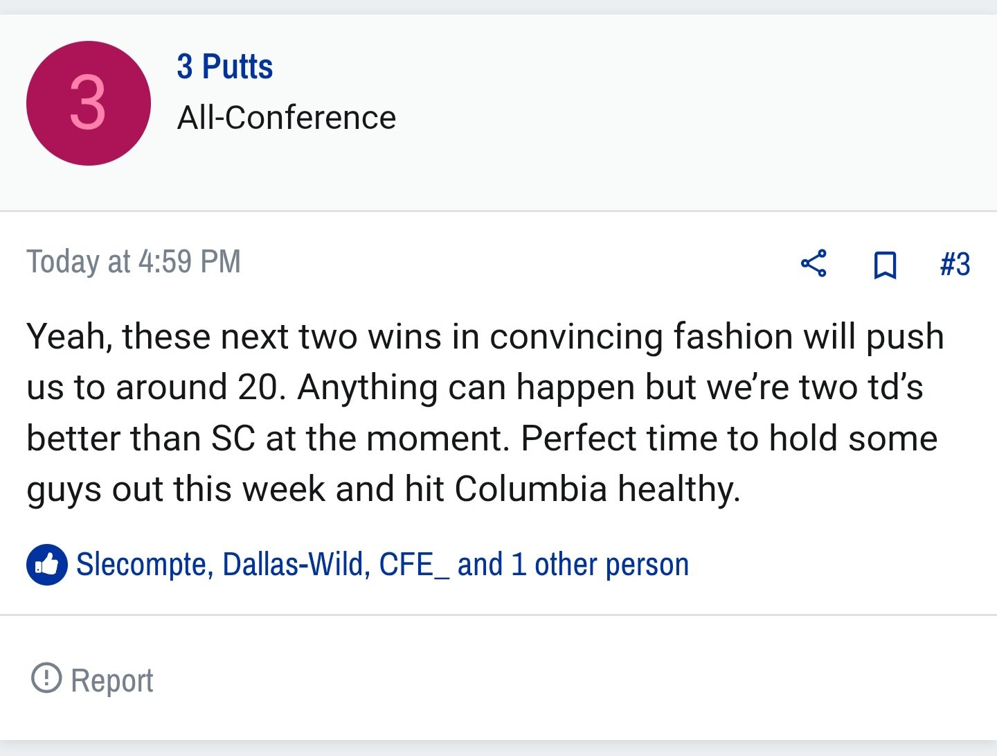The height and width of the screenshot is (756, 997).
Task: View Slecompte's profile from the likes list
Action: pos(145,564)
